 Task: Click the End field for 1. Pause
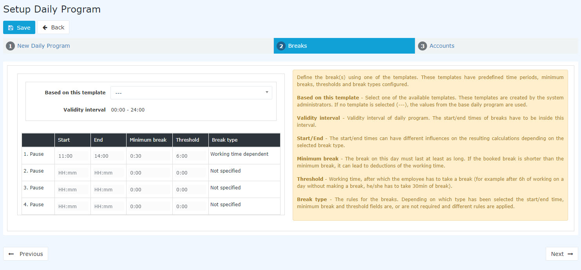109,156
